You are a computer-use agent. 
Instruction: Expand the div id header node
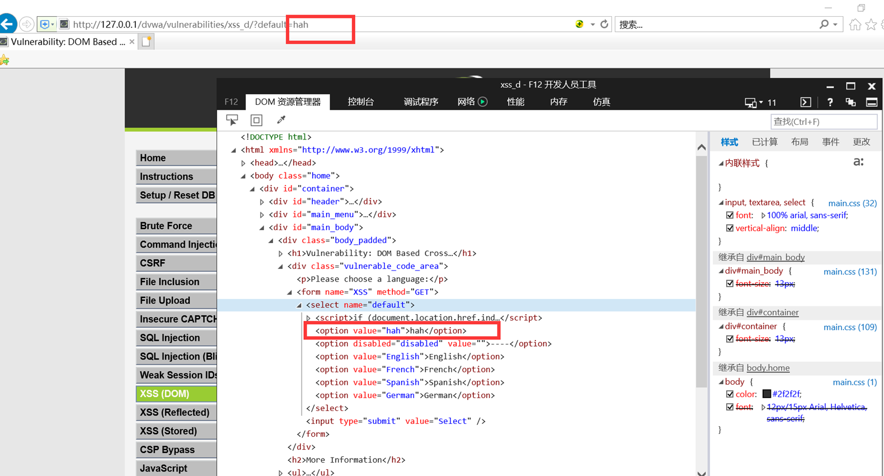262,202
